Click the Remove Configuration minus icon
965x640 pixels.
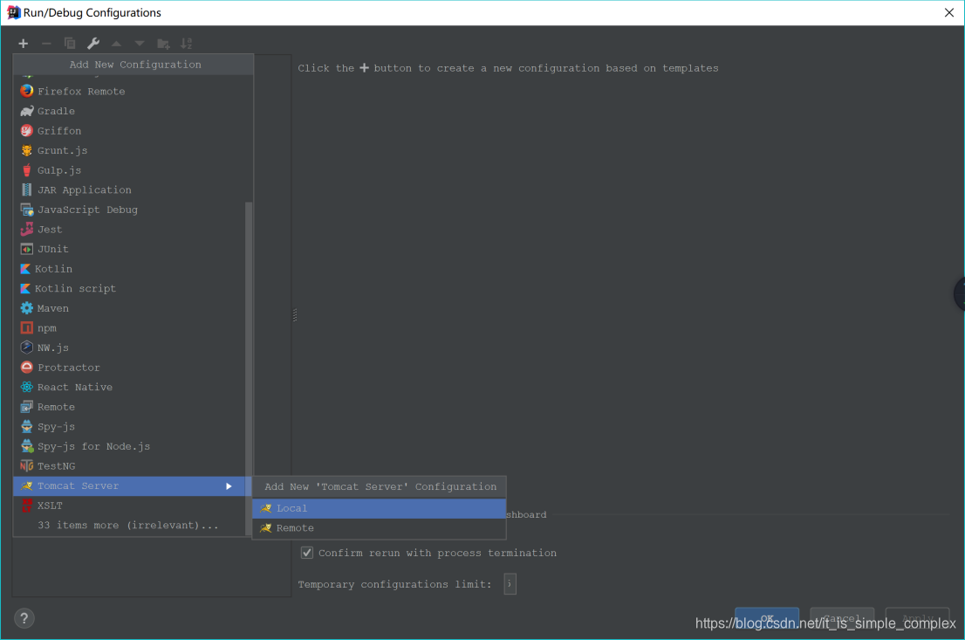click(46, 43)
